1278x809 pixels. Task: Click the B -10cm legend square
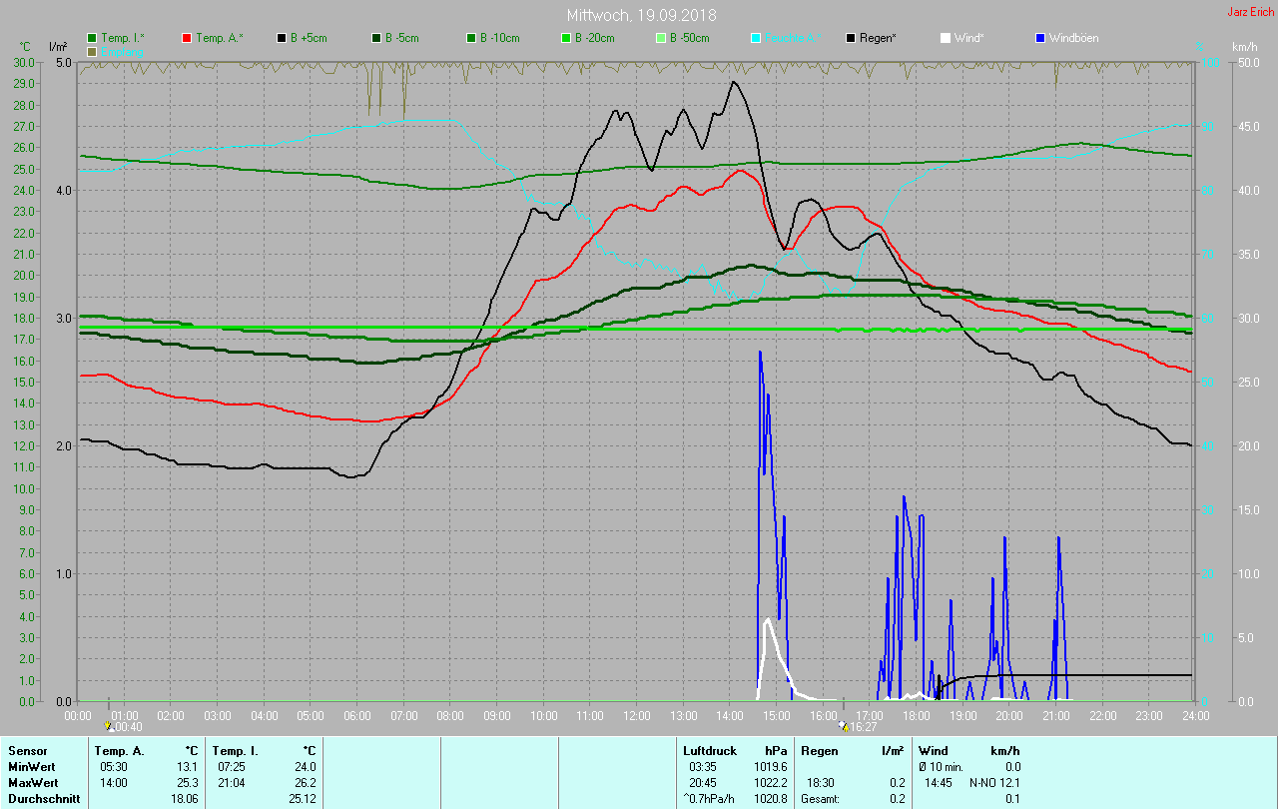click(x=471, y=38)
